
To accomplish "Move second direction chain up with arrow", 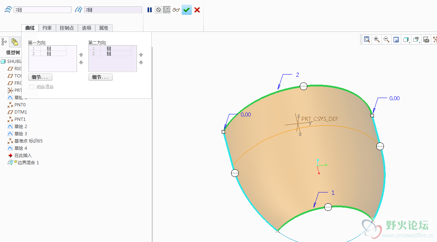I will (141, 55).
